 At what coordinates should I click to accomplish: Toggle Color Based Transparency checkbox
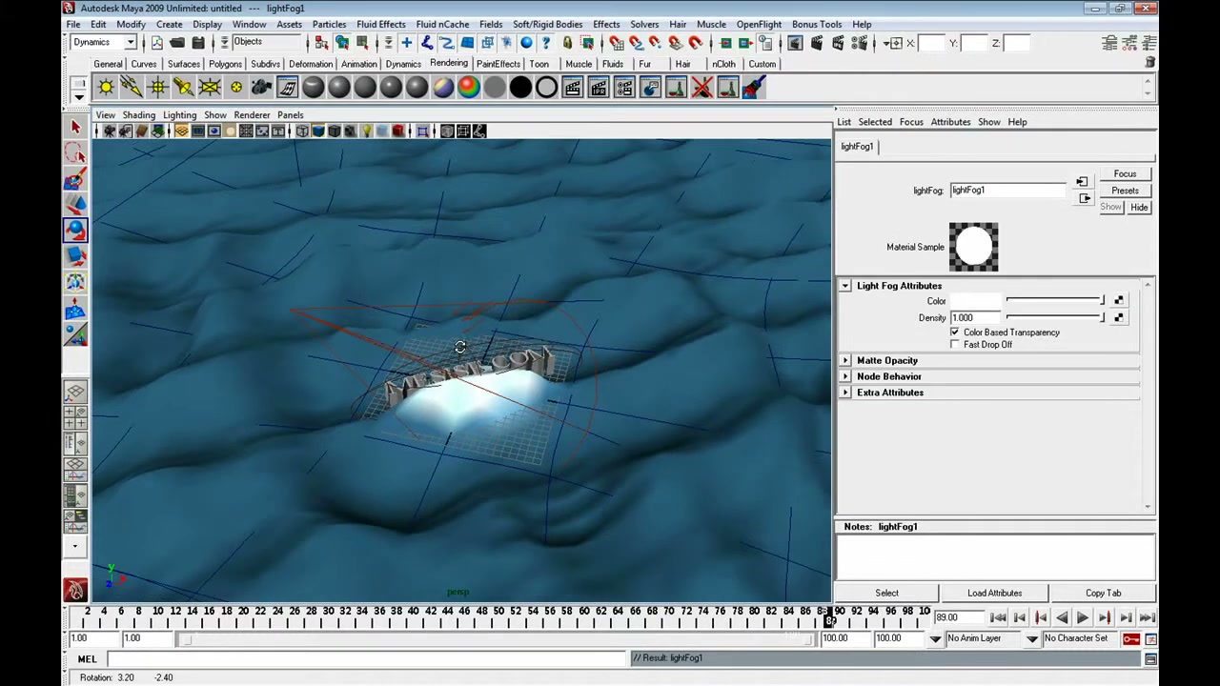point(955,333)
